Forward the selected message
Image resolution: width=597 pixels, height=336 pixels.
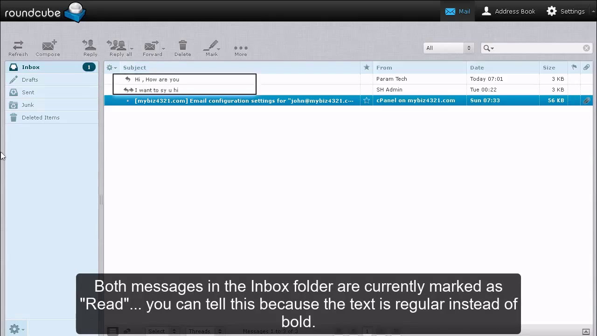click(151, 48)
